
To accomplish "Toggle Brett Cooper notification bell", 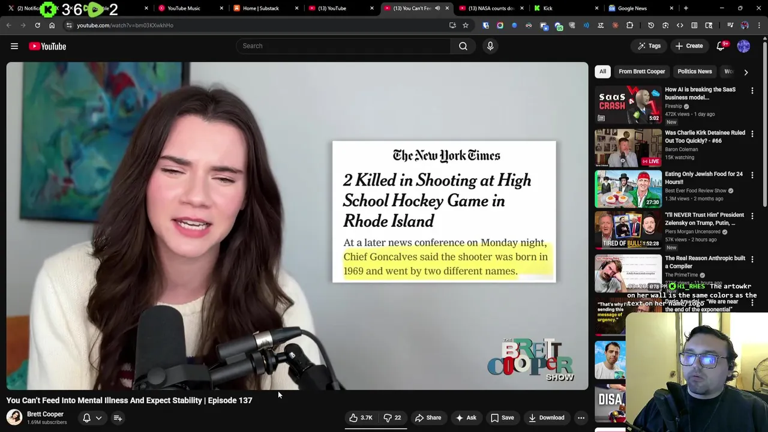I will click(86, 418).
